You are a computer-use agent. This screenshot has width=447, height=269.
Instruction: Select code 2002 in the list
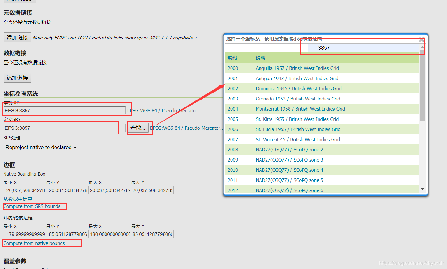tap(233, 88)
